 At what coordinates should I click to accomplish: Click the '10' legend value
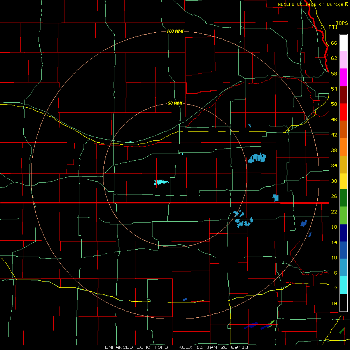pos(334,257)
